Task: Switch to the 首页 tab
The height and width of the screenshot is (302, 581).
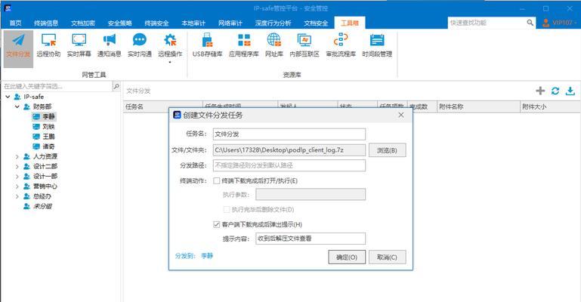Action: click(16, 23)
